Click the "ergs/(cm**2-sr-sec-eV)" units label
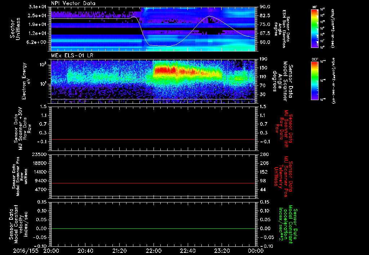 point(333,80)
